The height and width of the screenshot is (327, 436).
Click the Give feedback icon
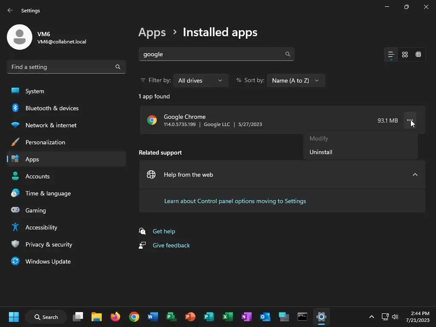click(x=142, y=245)
